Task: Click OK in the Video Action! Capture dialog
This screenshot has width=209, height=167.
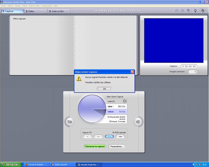Action: pyautogui.click(x=104, y=89)
